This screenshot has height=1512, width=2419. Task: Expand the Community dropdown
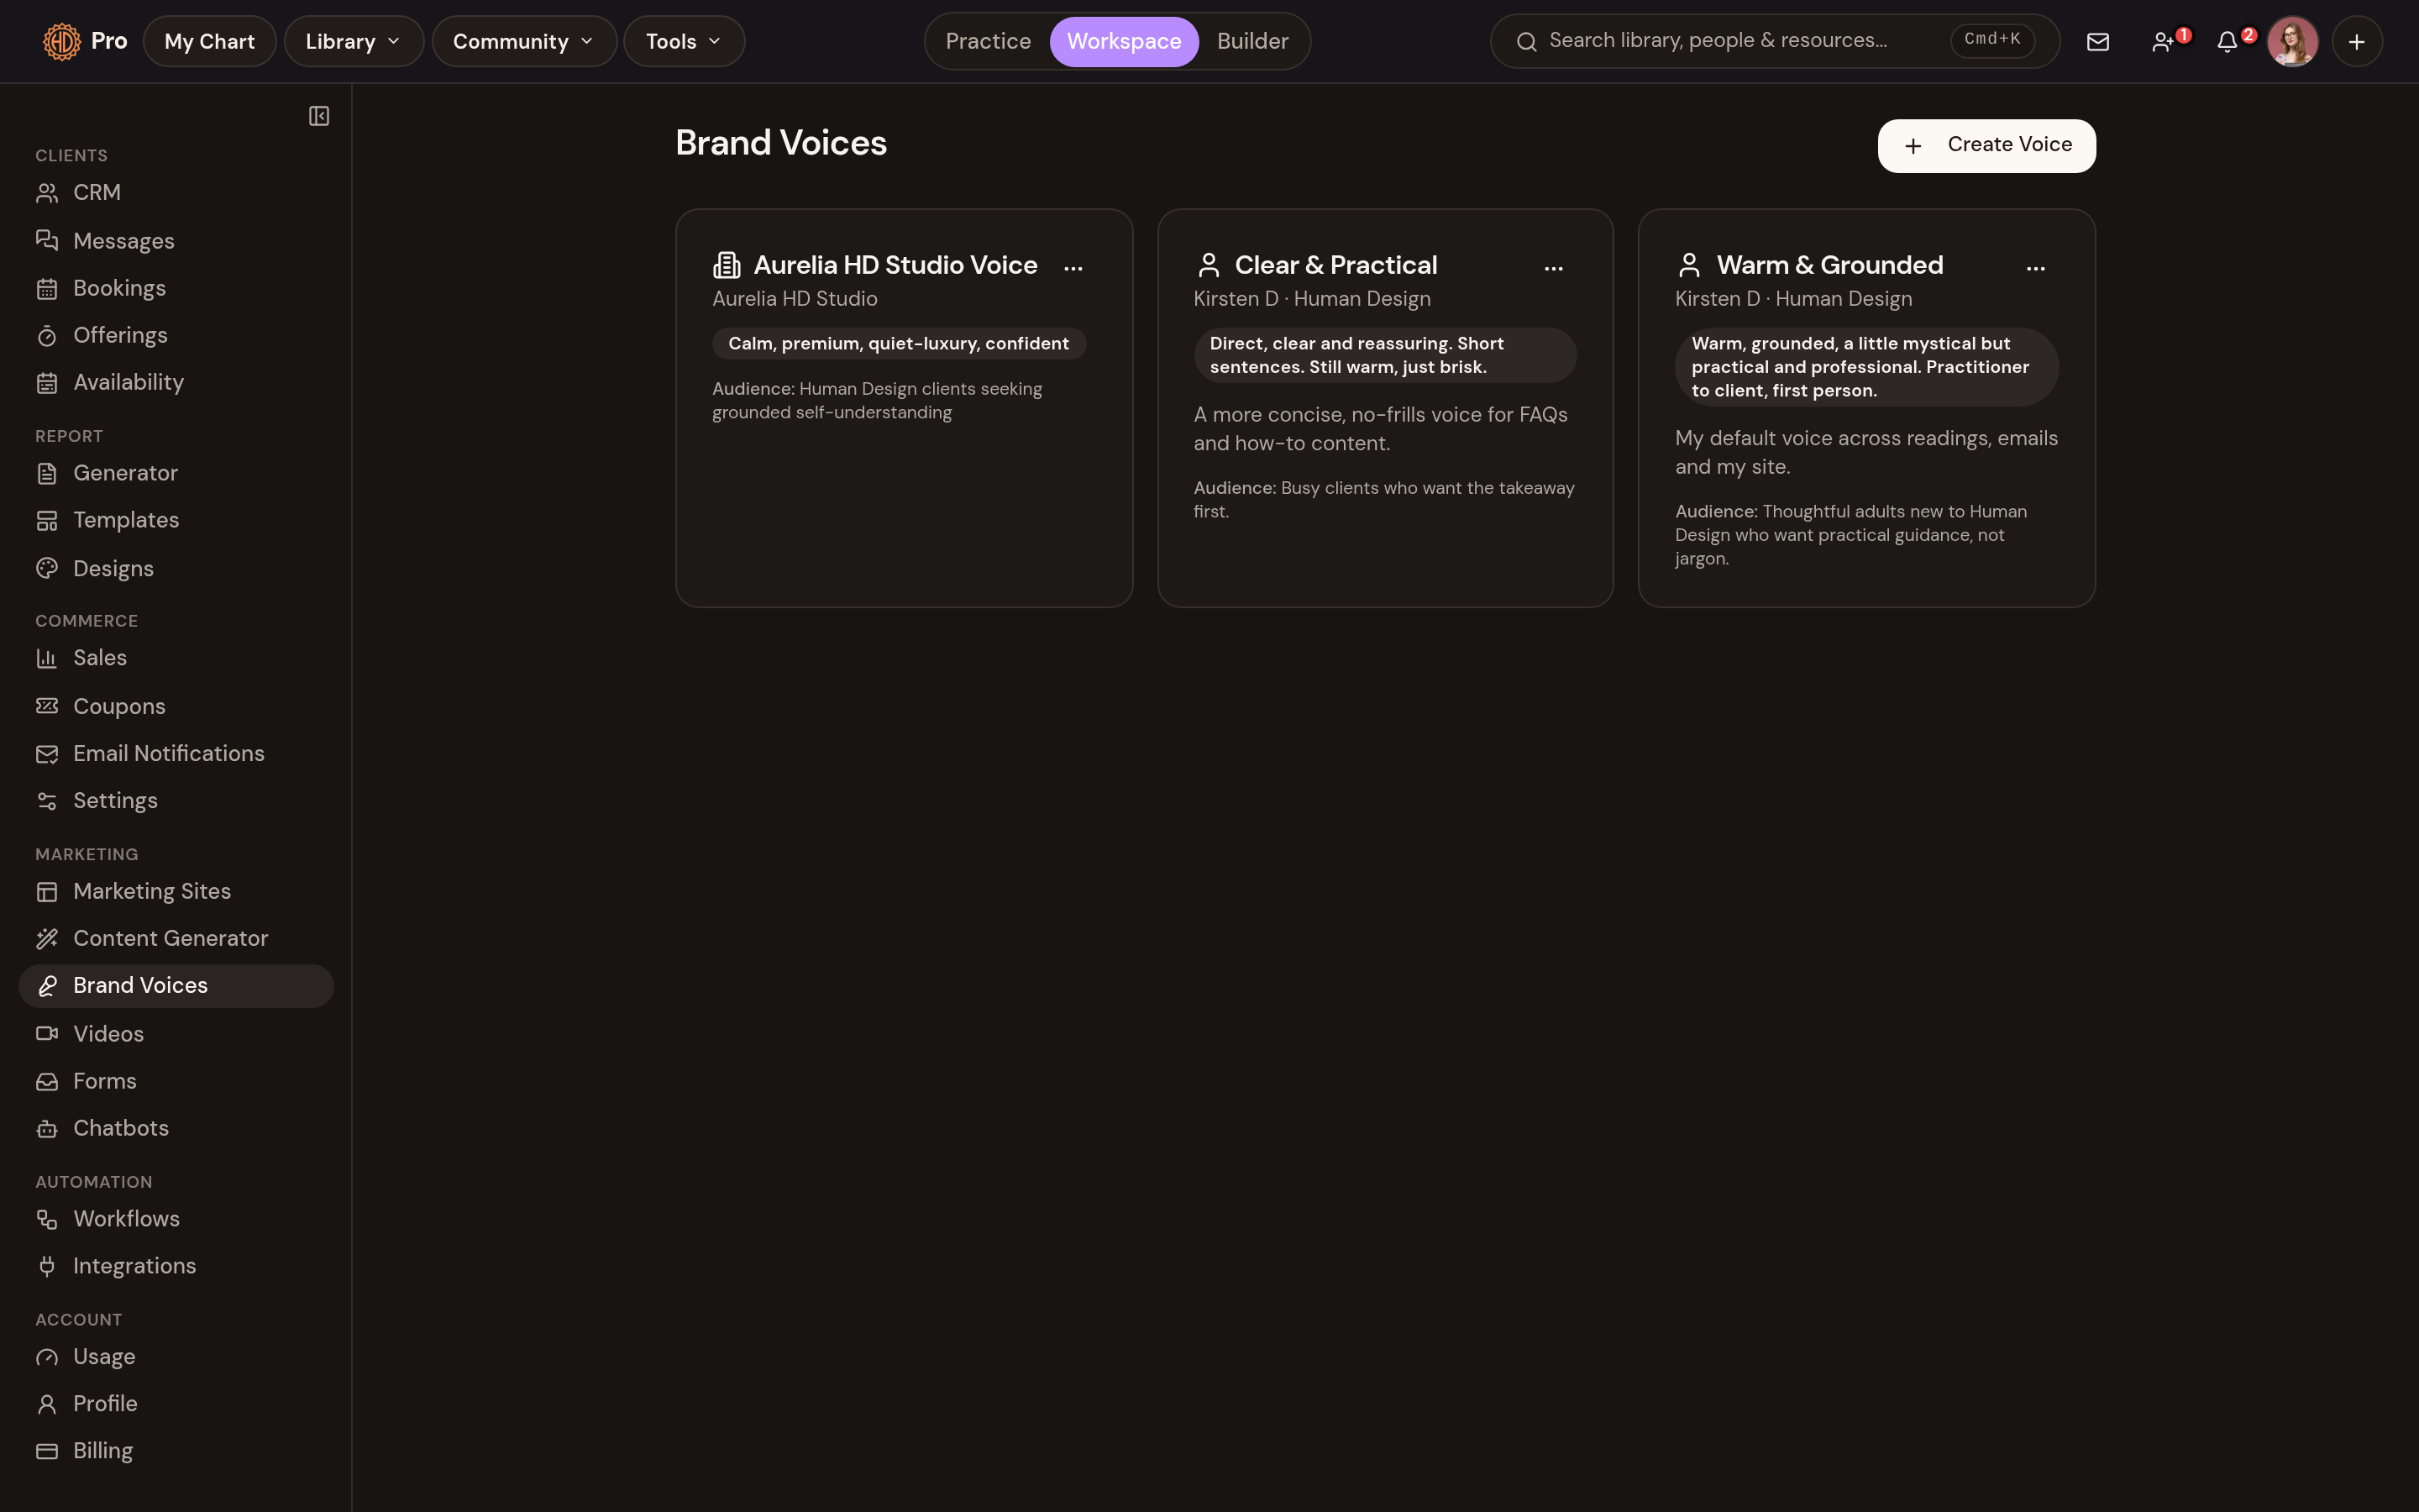(x=524, y=41)
